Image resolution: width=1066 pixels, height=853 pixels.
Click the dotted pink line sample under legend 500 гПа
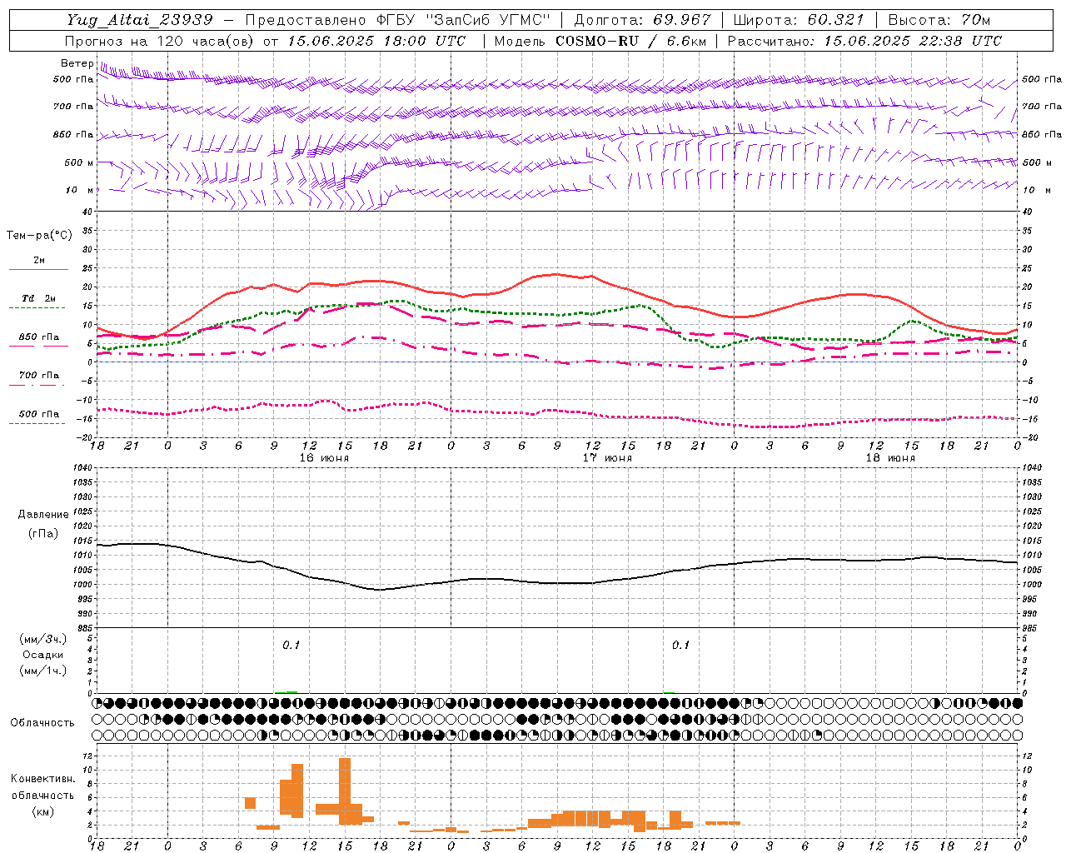39,424
